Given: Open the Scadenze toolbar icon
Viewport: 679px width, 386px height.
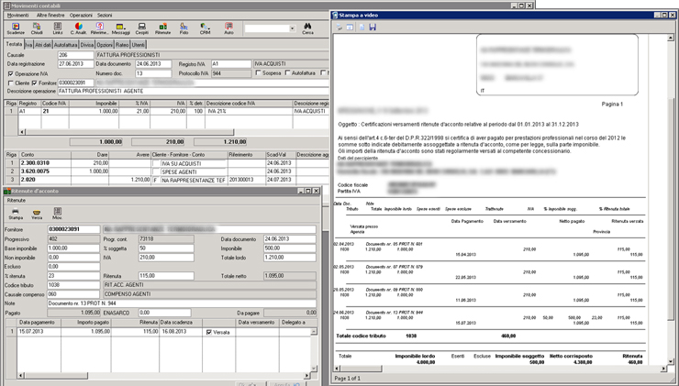Looking at the screenshot, I should (x=16, y=28).
